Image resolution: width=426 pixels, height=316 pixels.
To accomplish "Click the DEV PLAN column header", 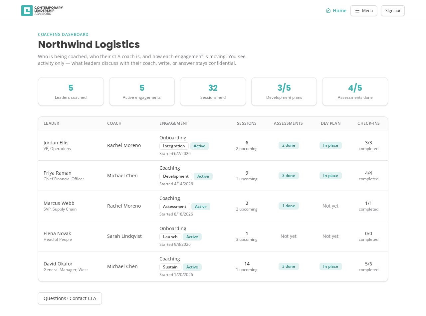I will pos(330,123).
